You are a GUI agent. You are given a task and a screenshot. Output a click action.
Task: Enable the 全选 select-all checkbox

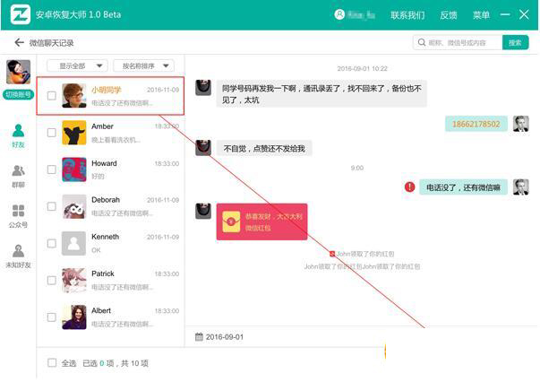pyautogui.click(x=52, y=363)
